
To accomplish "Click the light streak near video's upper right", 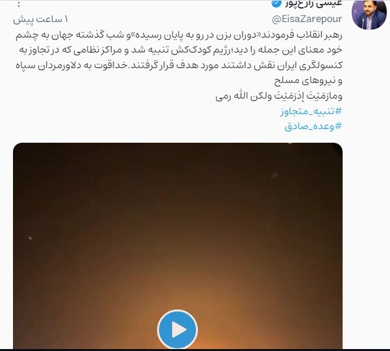I will (274, 176).
